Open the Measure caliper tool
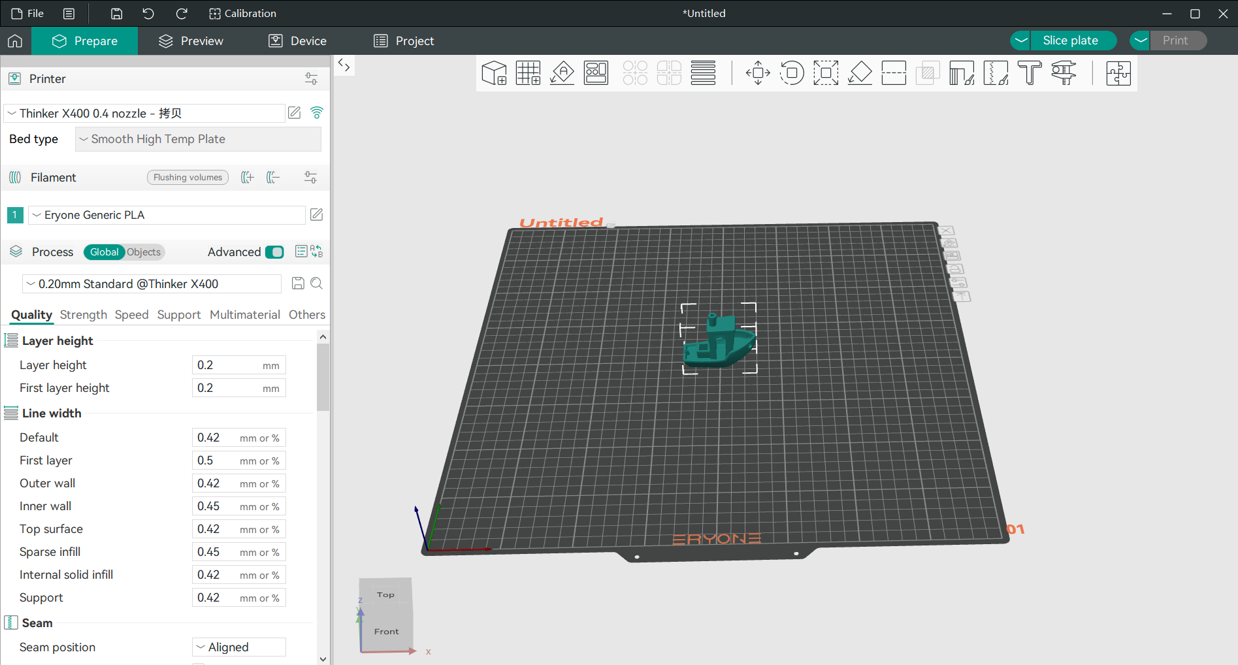Image resolution: width=1238 pixels, height=665 pixels. click(x=1064, y=73)
